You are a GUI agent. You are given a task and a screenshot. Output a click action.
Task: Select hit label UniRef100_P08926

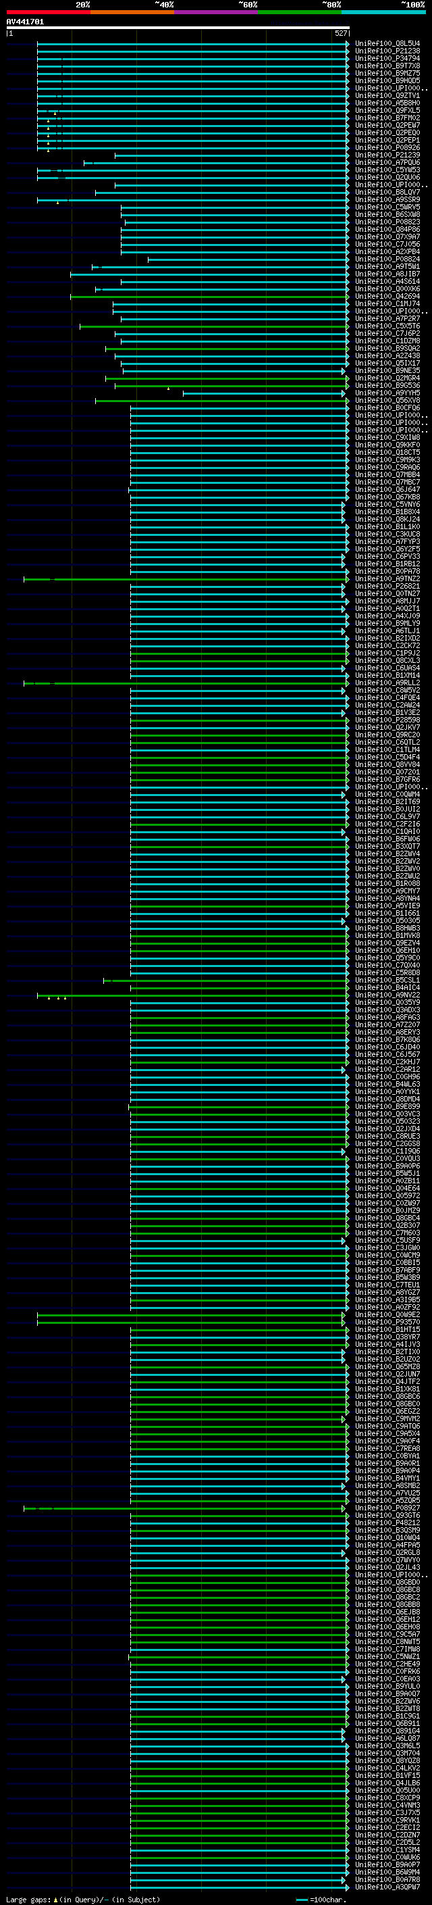point(387,148)
